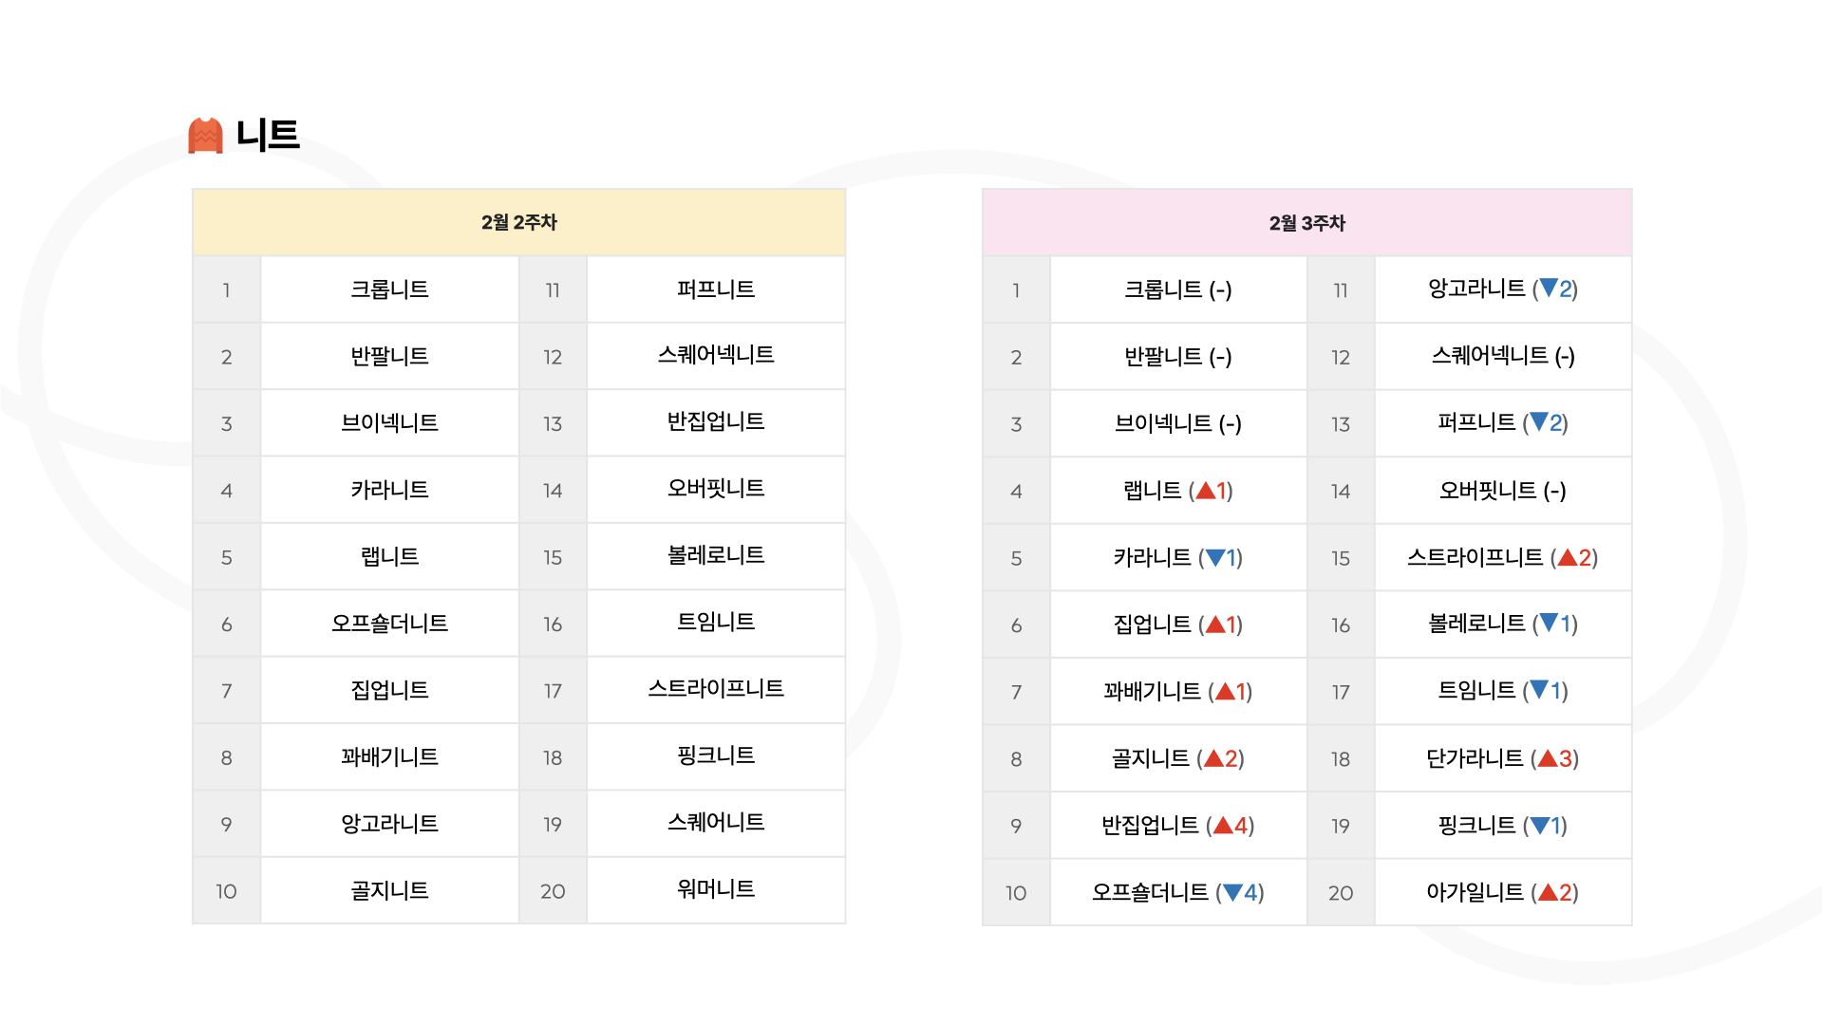Click rank number 15 in 2월 2주차 table
The height and width of the screenshot is (1025, 1823).
(x=553, y=557)
